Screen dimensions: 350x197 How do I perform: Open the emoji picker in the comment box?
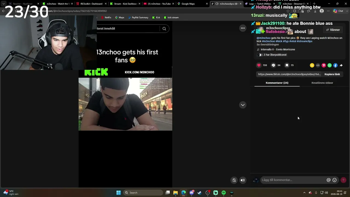(334, 180)
